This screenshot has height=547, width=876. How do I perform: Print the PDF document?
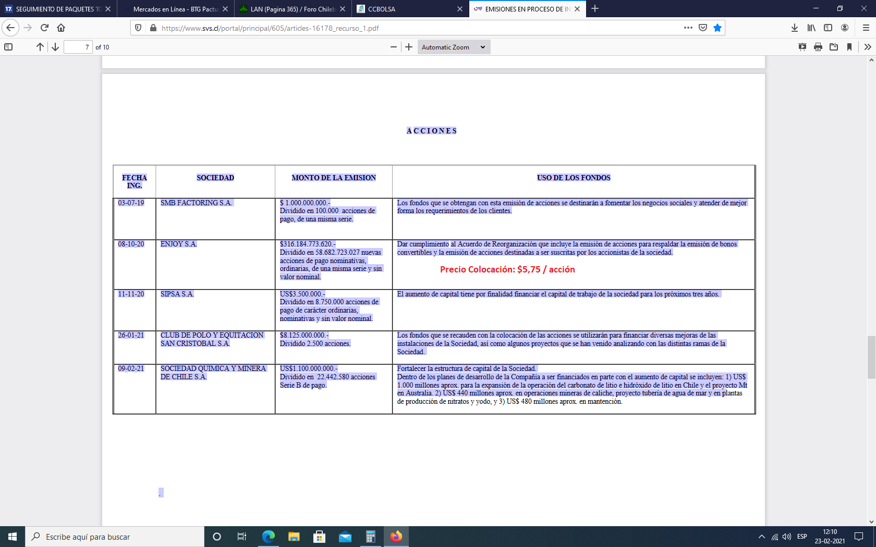(818, 47)
